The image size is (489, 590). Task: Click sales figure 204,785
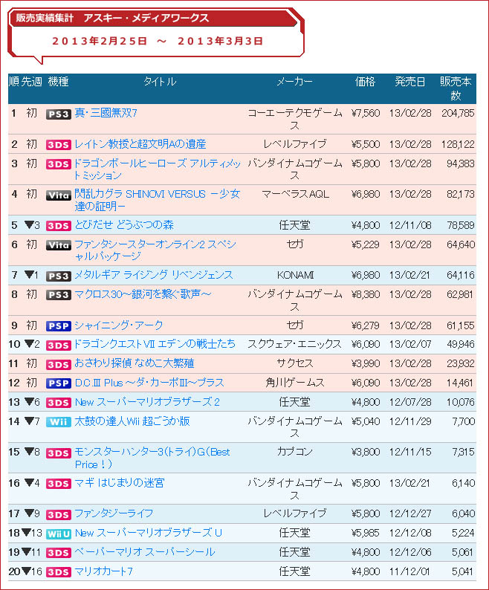458,113
